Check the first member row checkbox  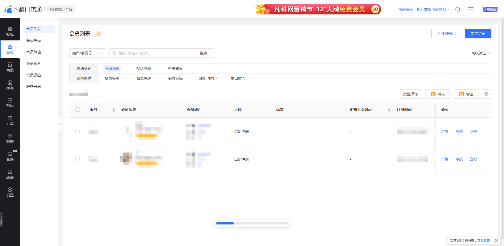point(77,131)
